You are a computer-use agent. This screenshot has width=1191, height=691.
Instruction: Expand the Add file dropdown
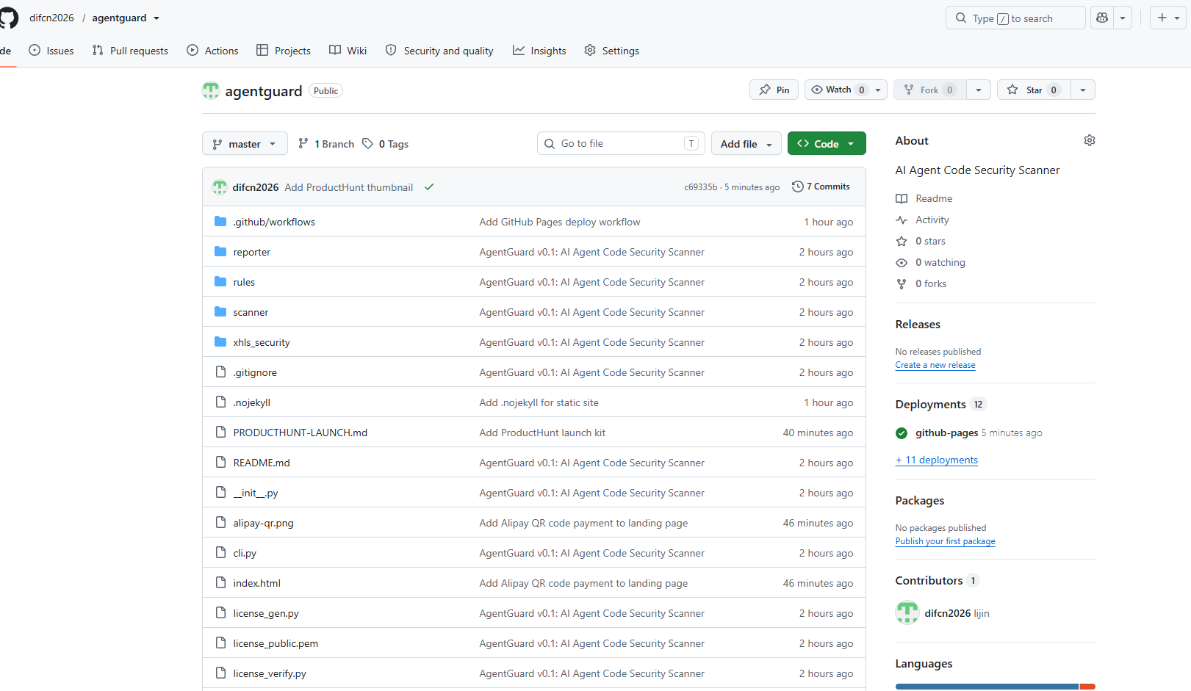[x=746, y=144]
